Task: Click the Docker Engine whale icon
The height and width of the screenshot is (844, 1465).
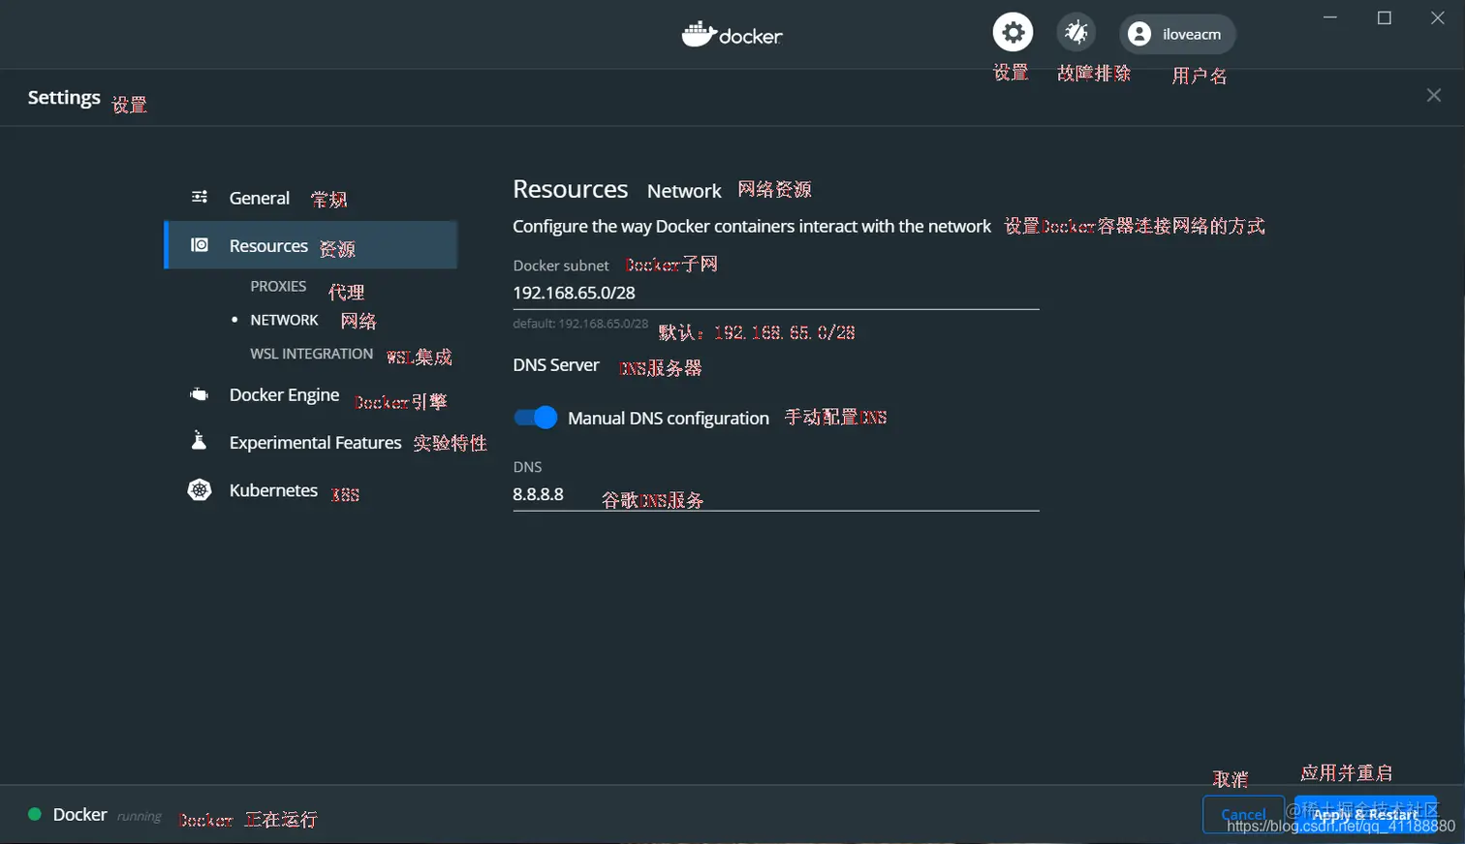Action: click(200, 394)
